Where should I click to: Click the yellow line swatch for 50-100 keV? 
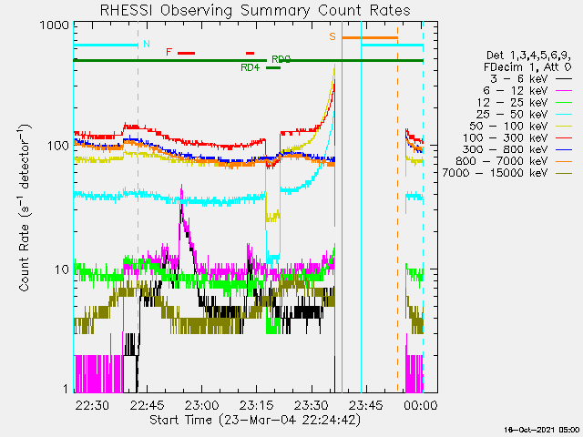(x=564, y=127)
